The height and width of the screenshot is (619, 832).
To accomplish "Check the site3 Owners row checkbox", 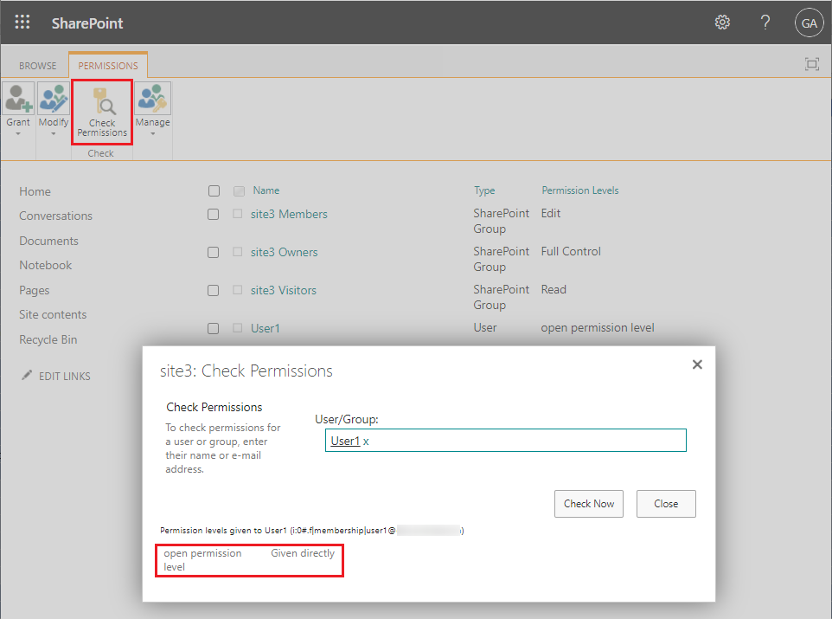I will click(x=214, y=253).
